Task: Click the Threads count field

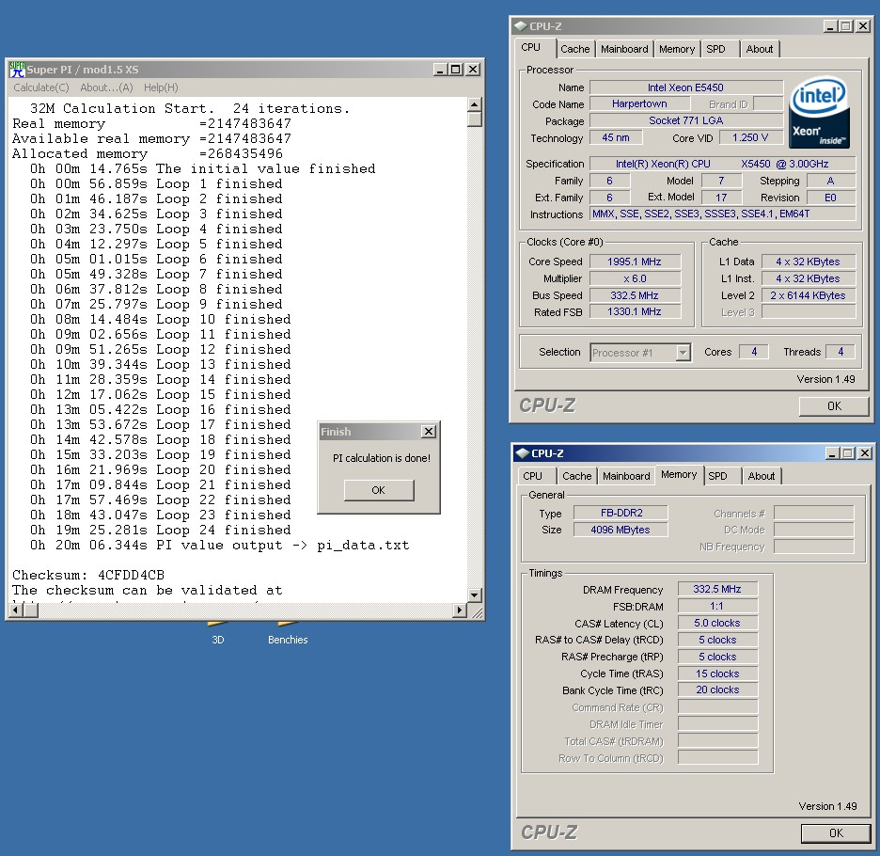Action: (x=841, y=352)
